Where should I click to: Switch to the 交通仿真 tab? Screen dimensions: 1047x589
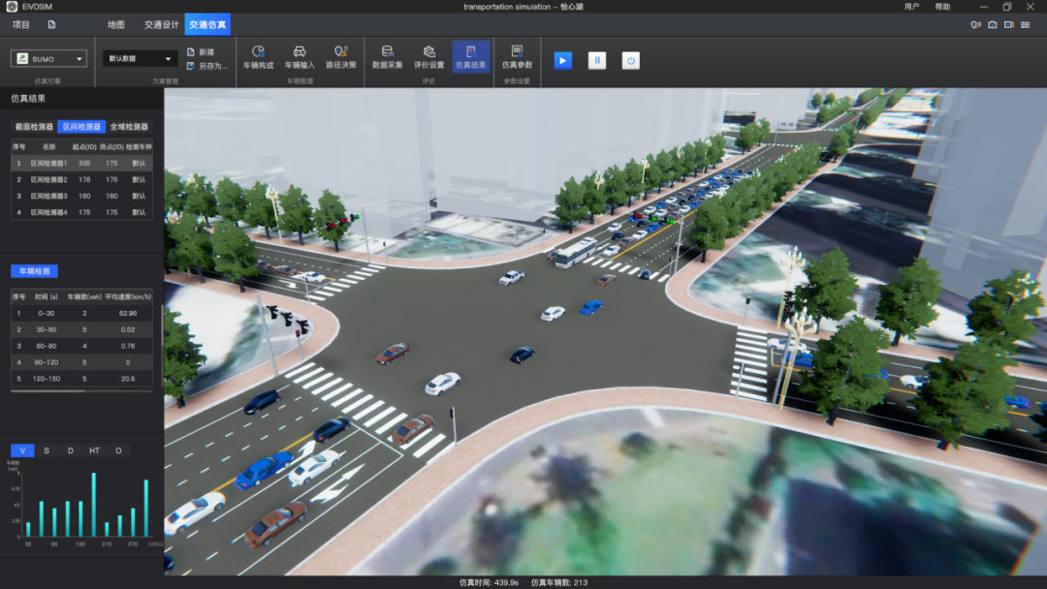click(x=207, y=24)
